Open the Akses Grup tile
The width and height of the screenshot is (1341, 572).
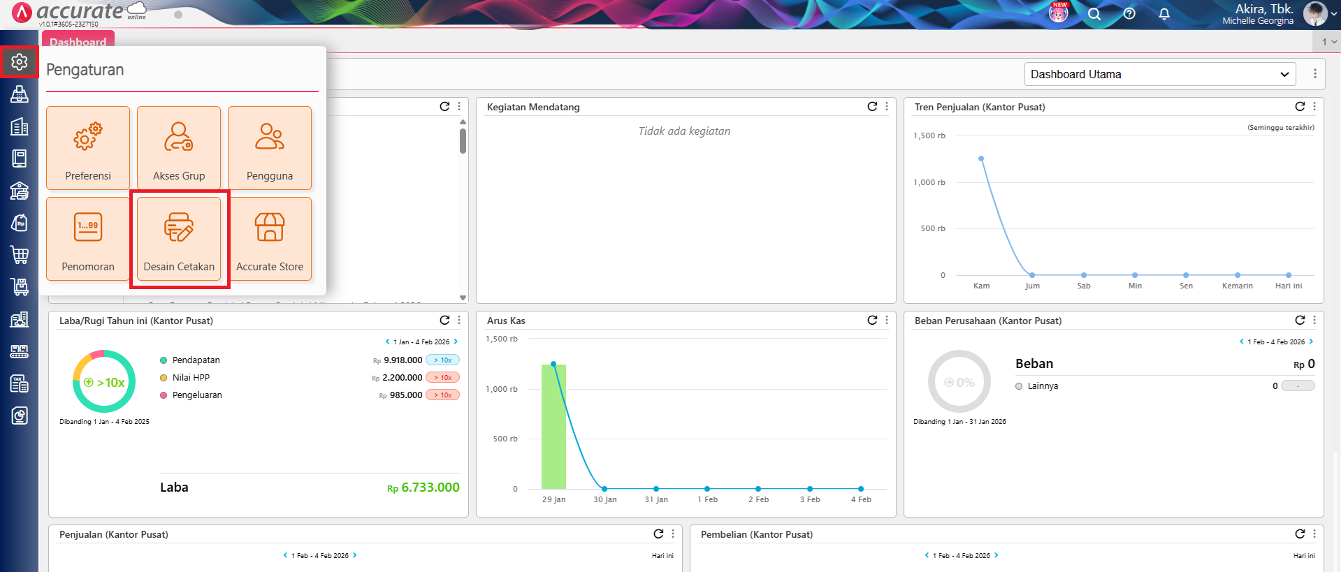tap(179, 148)
